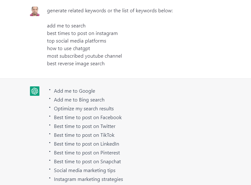
Task: Click 'best times to post on instagram' text
Action: pos(82,33)
